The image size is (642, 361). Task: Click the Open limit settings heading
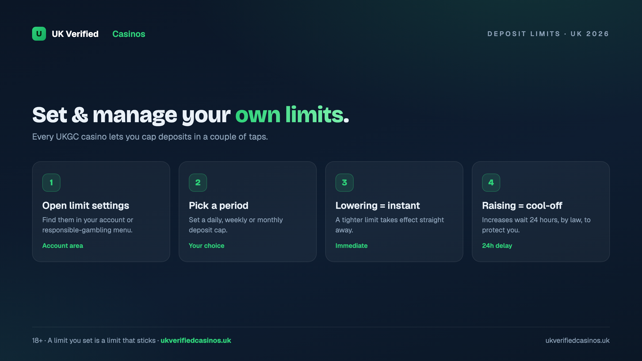(x=86, y=205)
